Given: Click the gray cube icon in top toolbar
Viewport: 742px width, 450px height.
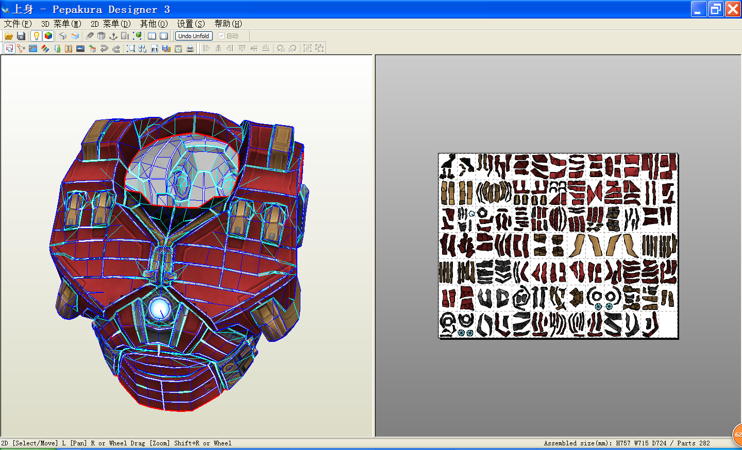Looking at the screenshot, I should point(63,36).
